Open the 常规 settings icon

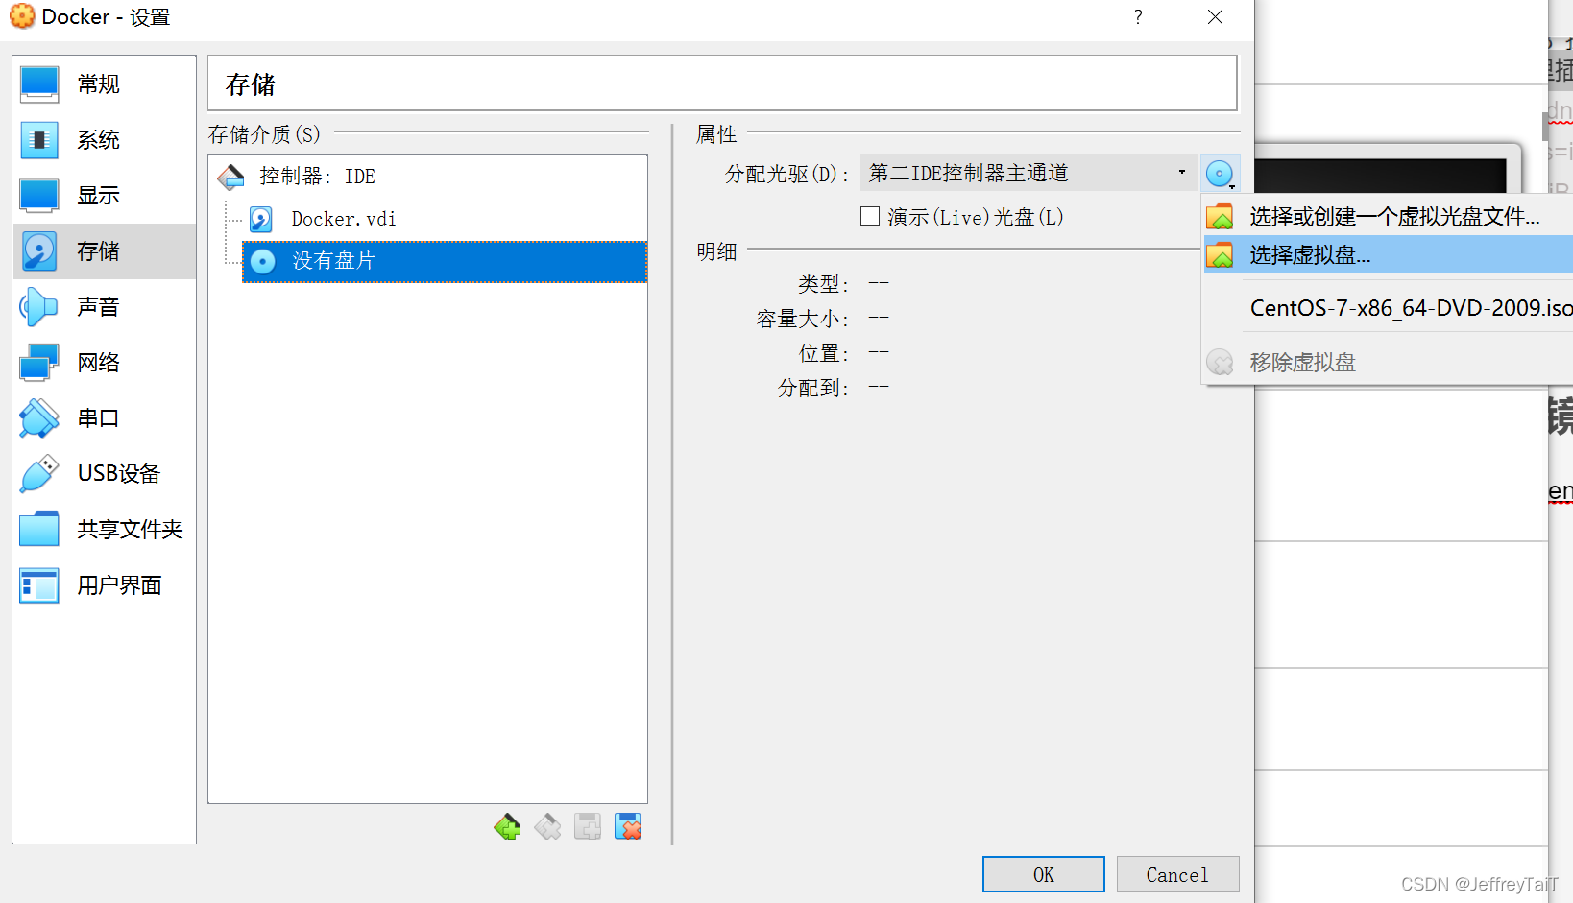click(x=39, y=84)
